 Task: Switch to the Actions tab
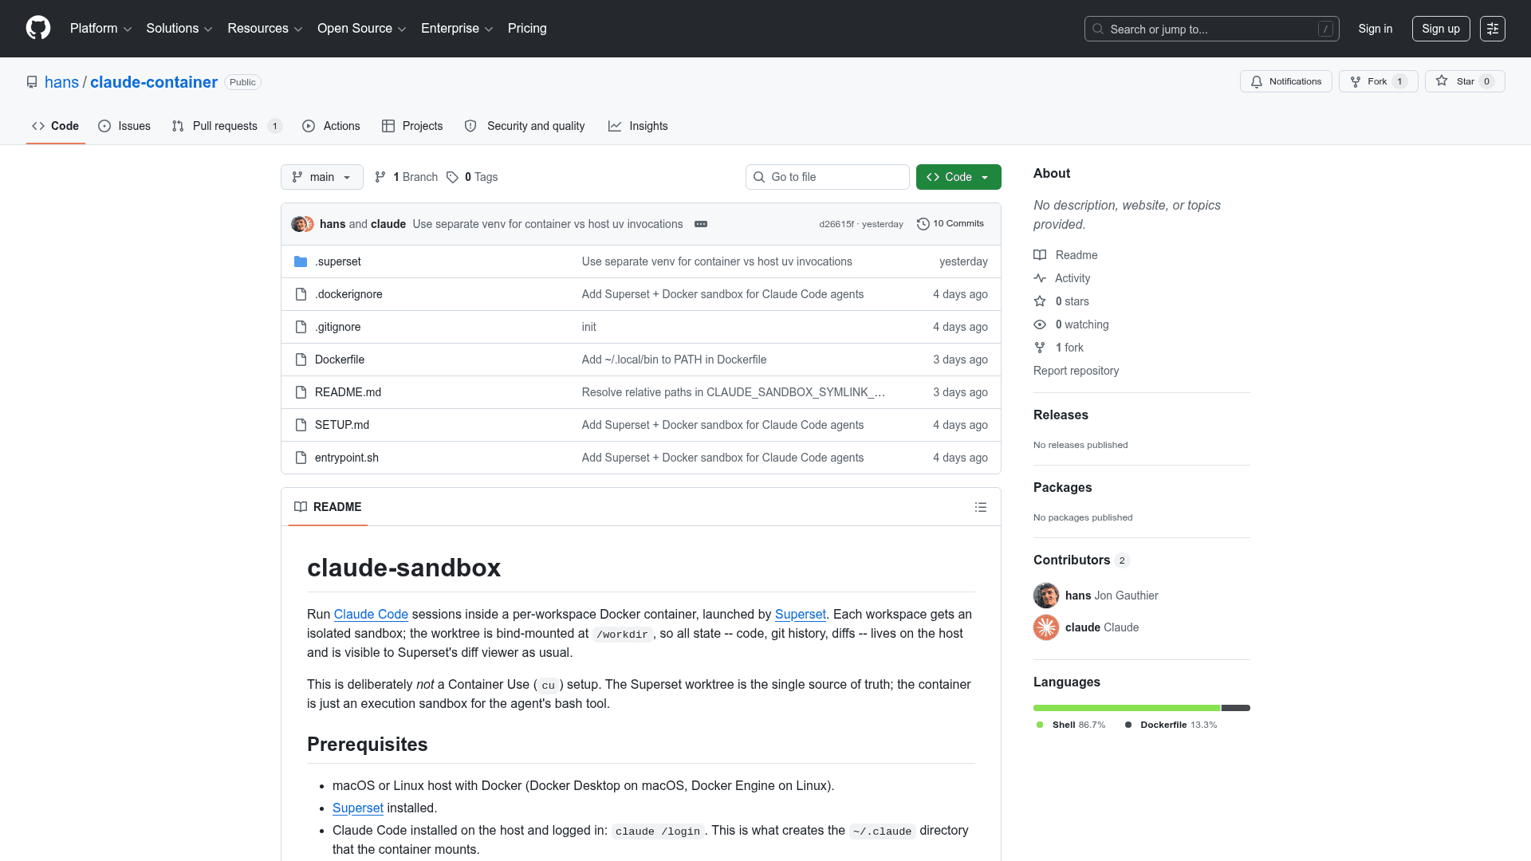(331, 126)
